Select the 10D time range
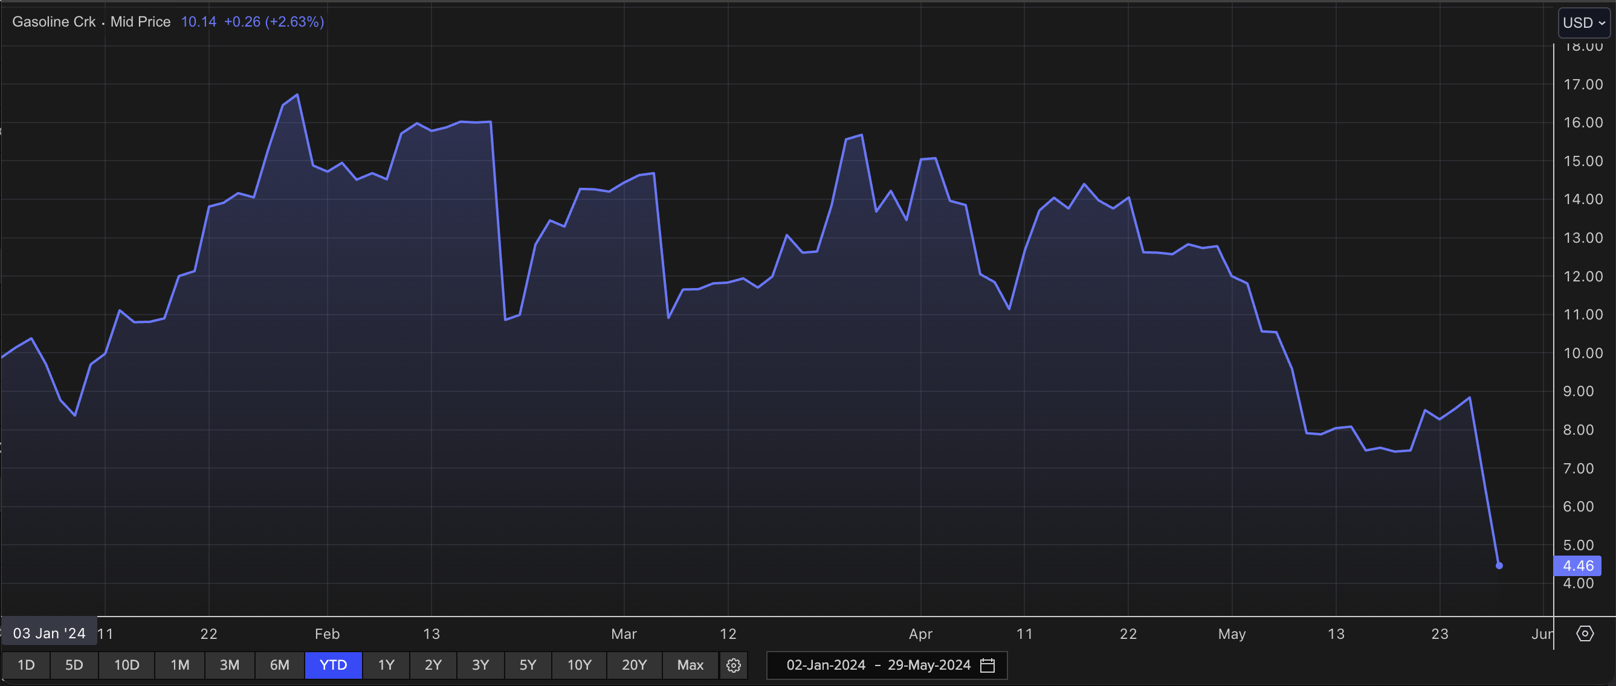The image size is (1616, 686). pyautogui.click(x=126, y=665)
